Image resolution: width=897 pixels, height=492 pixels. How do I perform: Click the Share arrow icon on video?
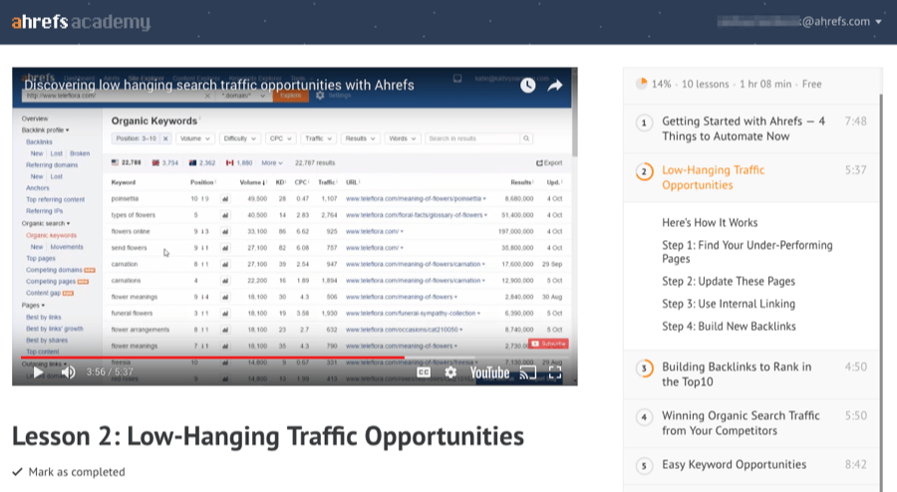pyautogui.click(x=555, y=86)
